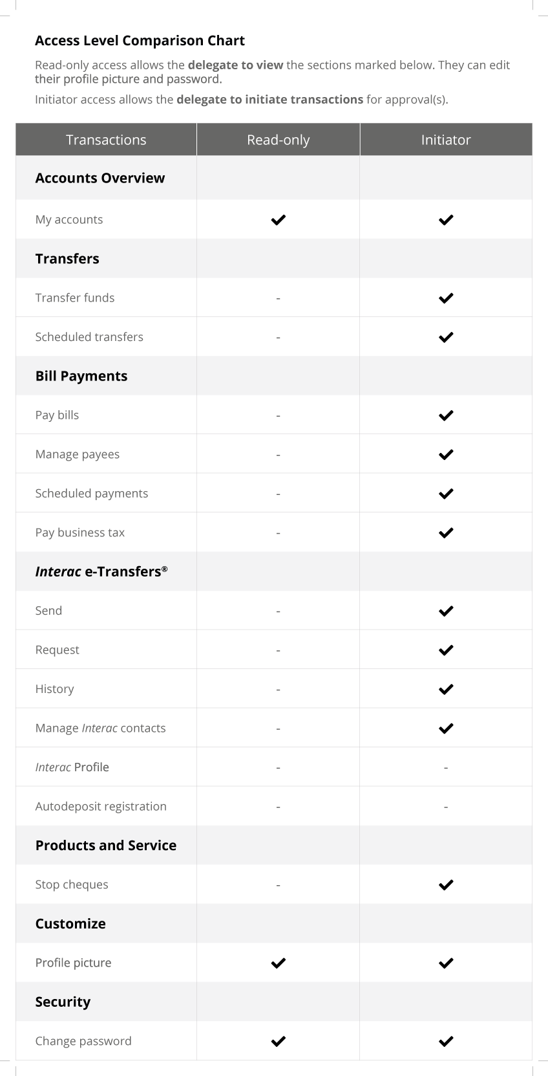This screenshot has height=1076, width=548.
Task: Click the Manage Interac contacts row label
Action: tap(100, 728)
